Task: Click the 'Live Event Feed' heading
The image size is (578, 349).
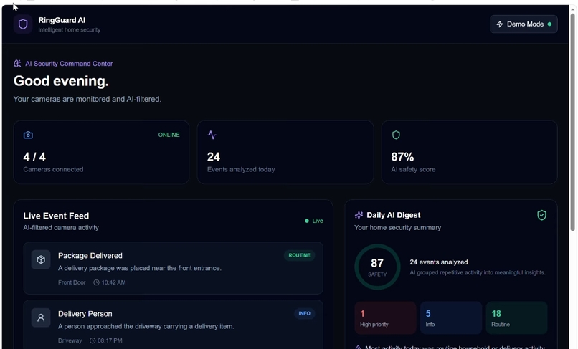Action: point(56,216)
